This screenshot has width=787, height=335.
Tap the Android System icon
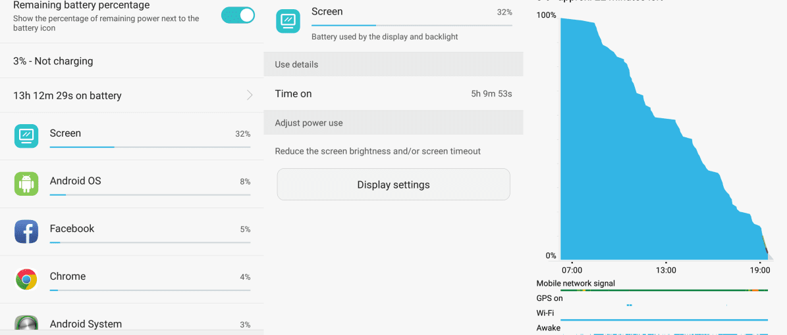[26, 323]
